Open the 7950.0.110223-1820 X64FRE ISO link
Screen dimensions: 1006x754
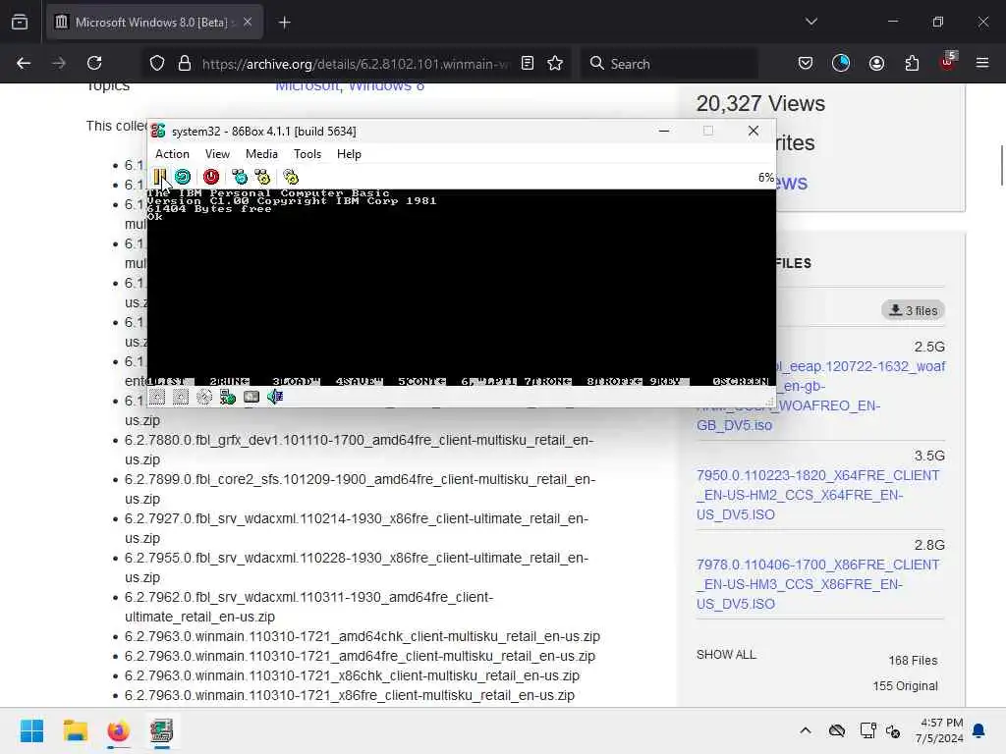click(818, 495)
